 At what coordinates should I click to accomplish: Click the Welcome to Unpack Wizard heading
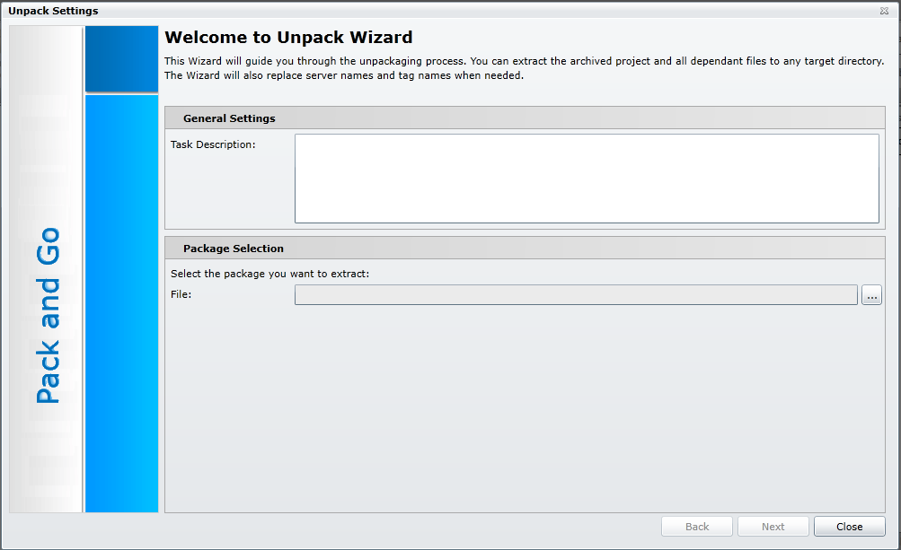tap(288, 38)
